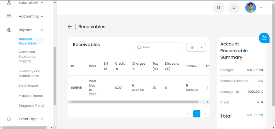Image resolution: width=275 pixels, height=129 pixels.
Task: Select Controlled Substance logging menu item
Action: tap(27, 56)
